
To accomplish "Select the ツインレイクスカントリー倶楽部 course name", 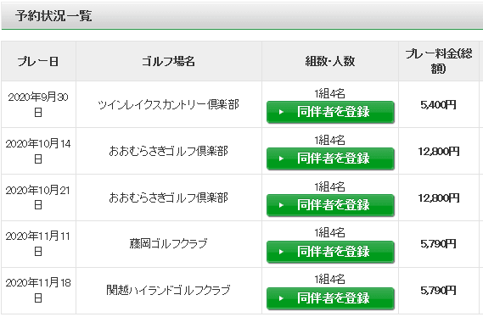I will click(x=168, y=104).
